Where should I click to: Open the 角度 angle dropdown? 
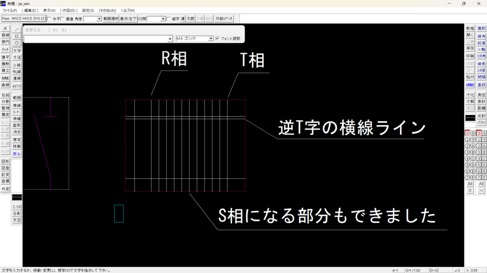99,19
